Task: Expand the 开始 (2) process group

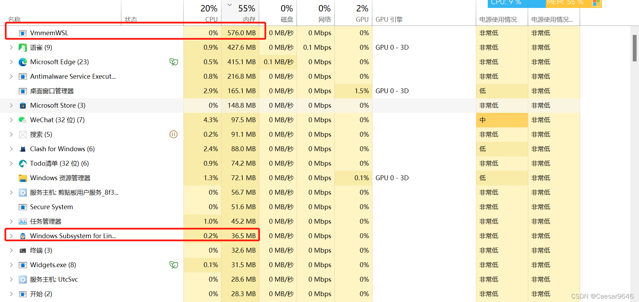Action: tap(11, 294)
